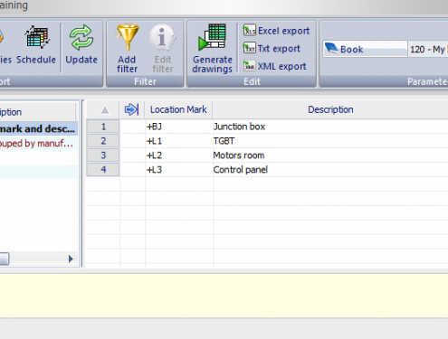Viewport: 448px width, 339px height.
Task: Select row header number 3
Action: [x=103, y=155]
